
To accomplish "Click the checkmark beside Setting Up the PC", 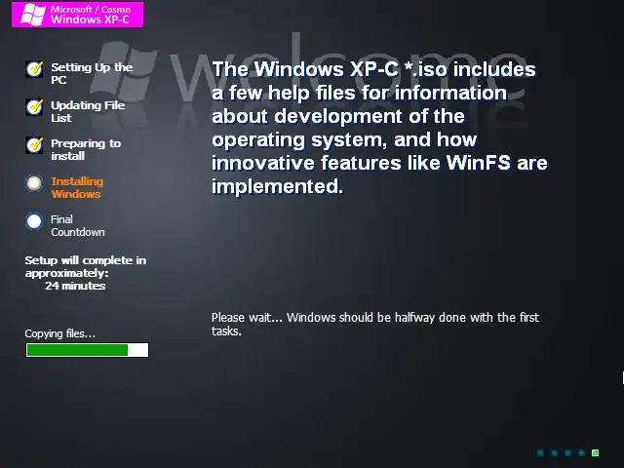I will 35,69.
